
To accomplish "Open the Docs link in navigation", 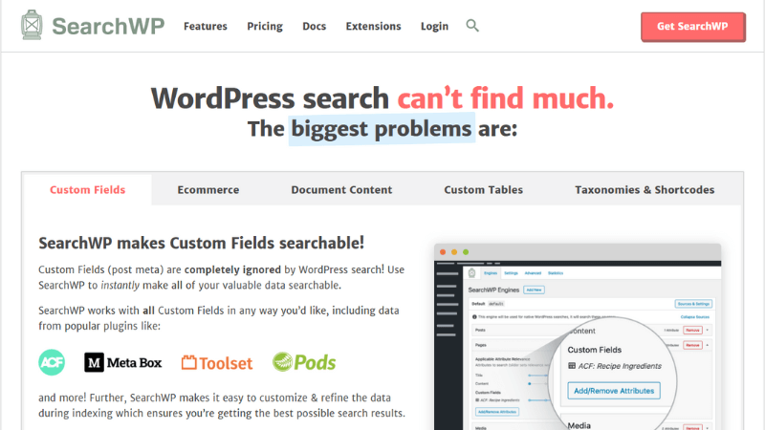I will [x=315, y=27].
